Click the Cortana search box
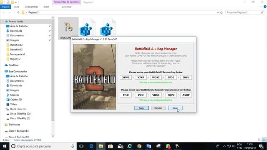The width and height of the screenshot is (267, 150). [x=43, y=146]
